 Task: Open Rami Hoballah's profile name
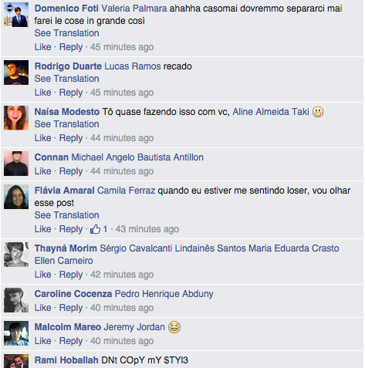tap(66, 360)
